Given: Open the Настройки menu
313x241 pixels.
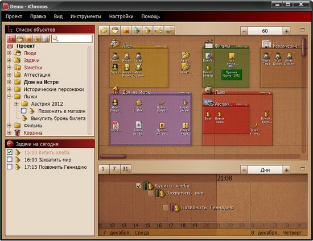Looking at the screenshot, I should 121,16.
